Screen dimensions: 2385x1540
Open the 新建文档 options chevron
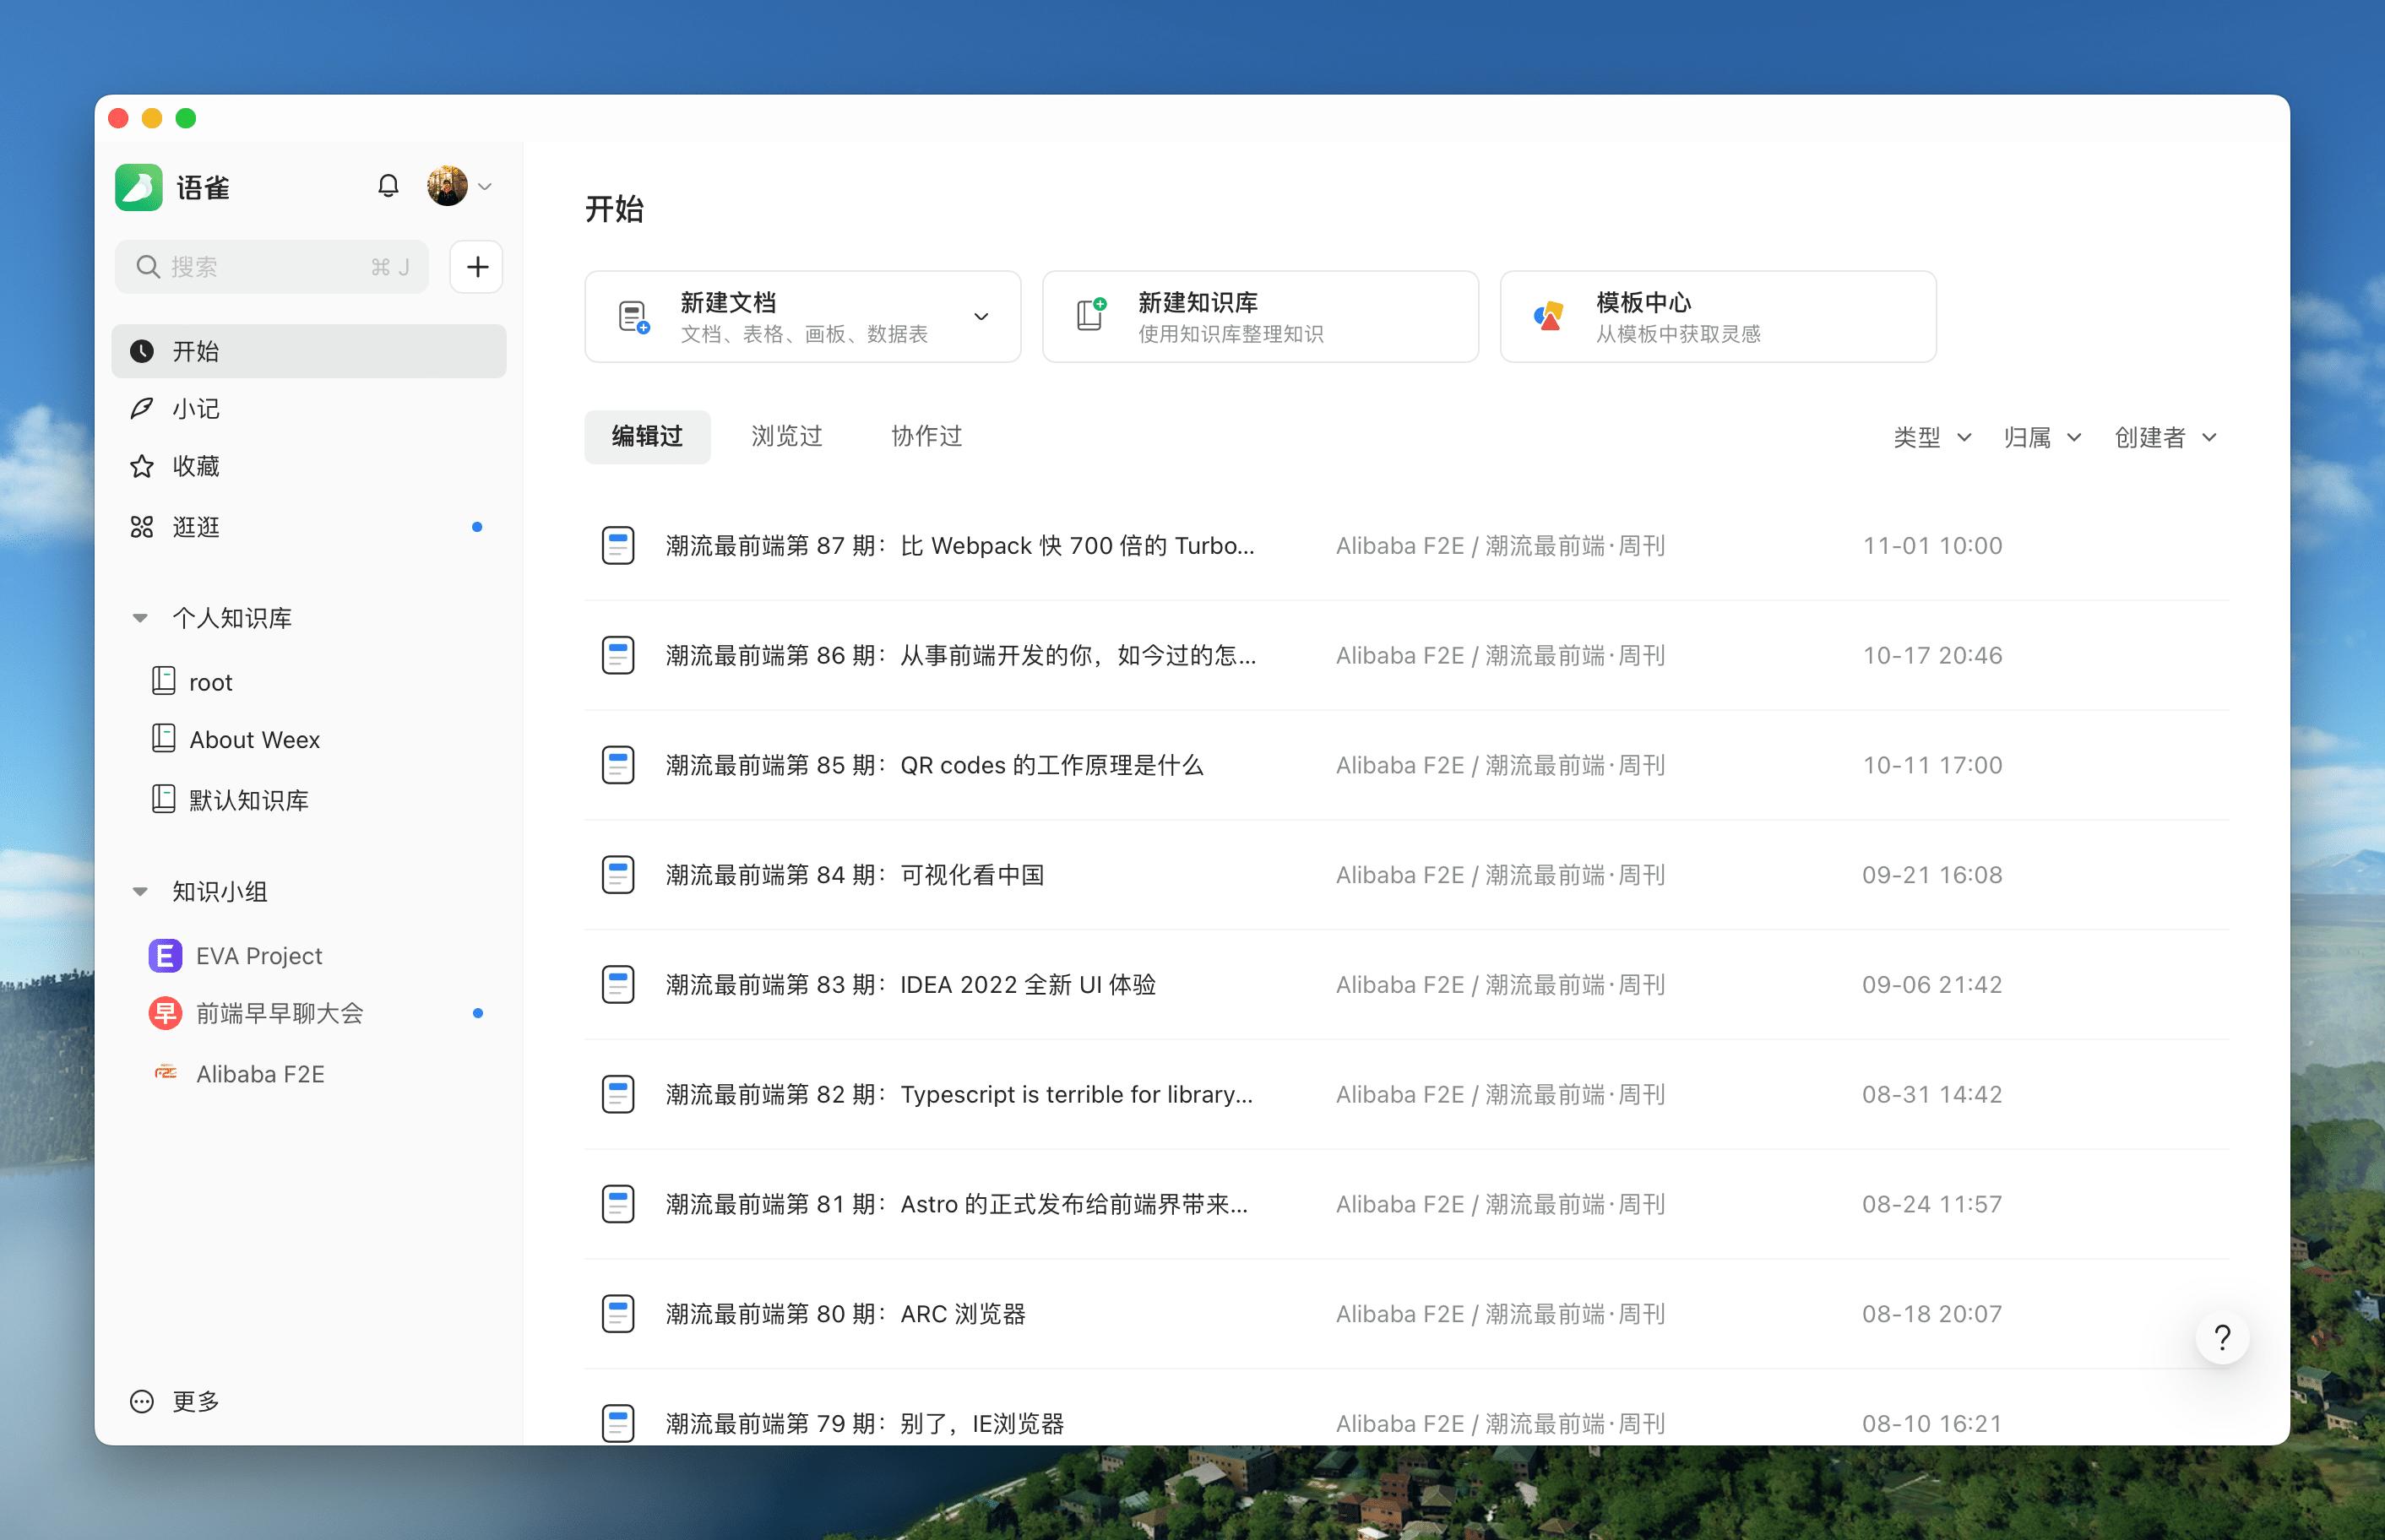(x=981, y=316)
